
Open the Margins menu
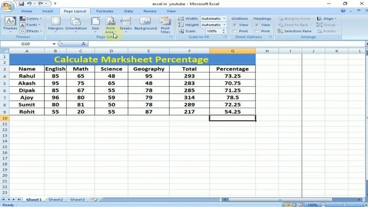coord(56,25)
